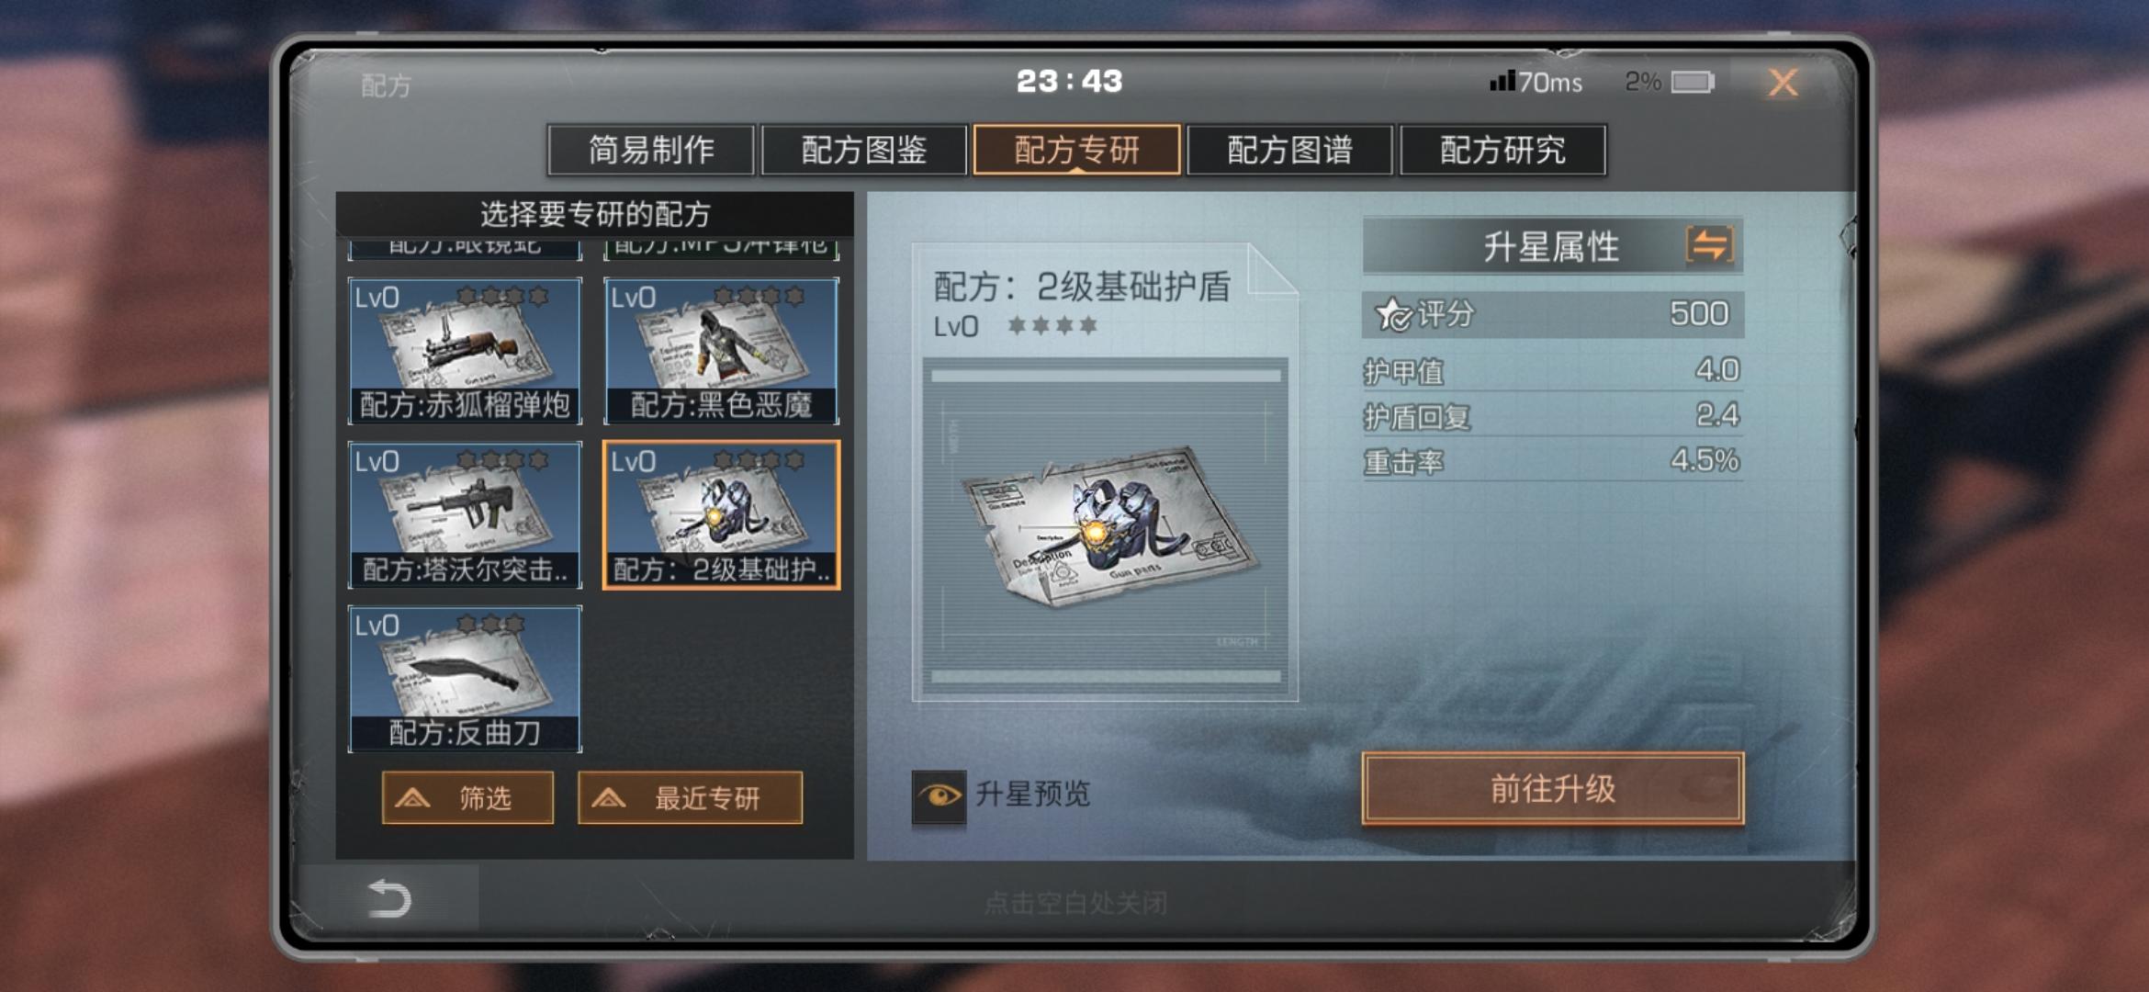Click the star rating icon next to 评分
2149x992 pixels.
point(1392,314)
